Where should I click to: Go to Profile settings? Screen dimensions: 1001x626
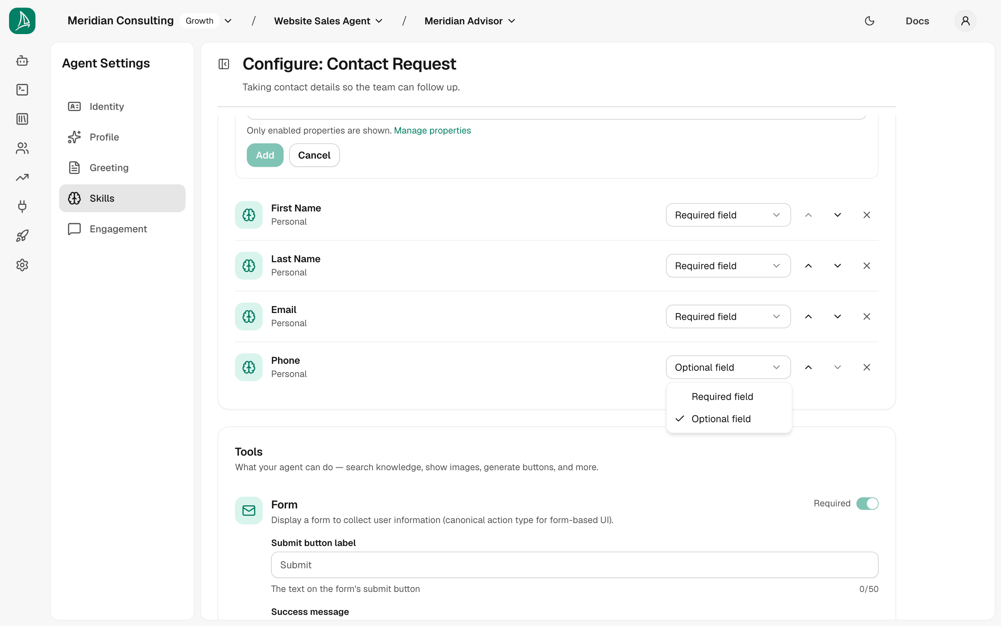[x=122, y=137]
